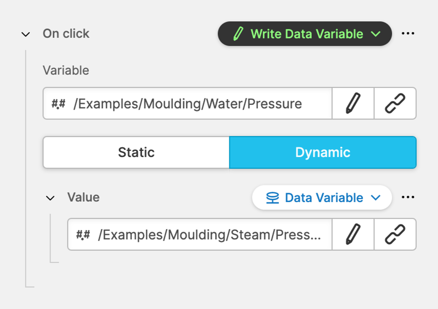The height and width of the screenshot is (309, 438).
Task: Select the Dynamic value mode
Action: tap(323, 152)
